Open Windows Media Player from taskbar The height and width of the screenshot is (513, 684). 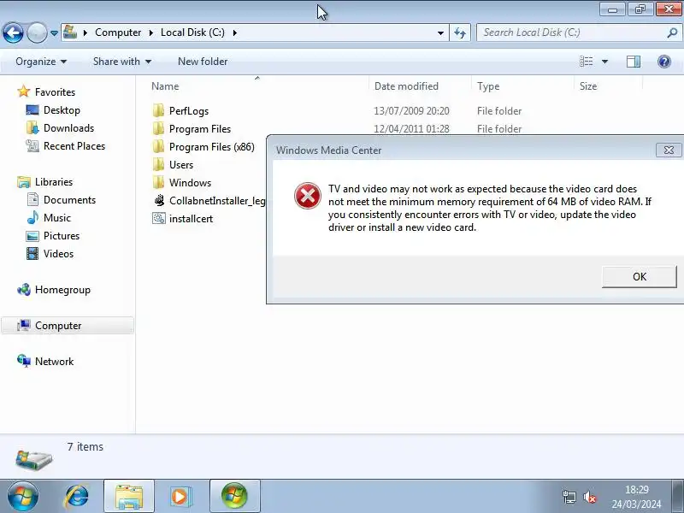[x=180, y=496]
